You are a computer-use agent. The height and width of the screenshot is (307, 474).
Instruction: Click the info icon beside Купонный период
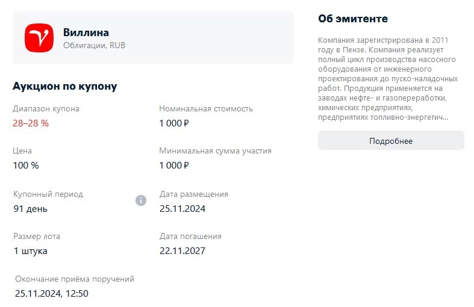[141, 200]
